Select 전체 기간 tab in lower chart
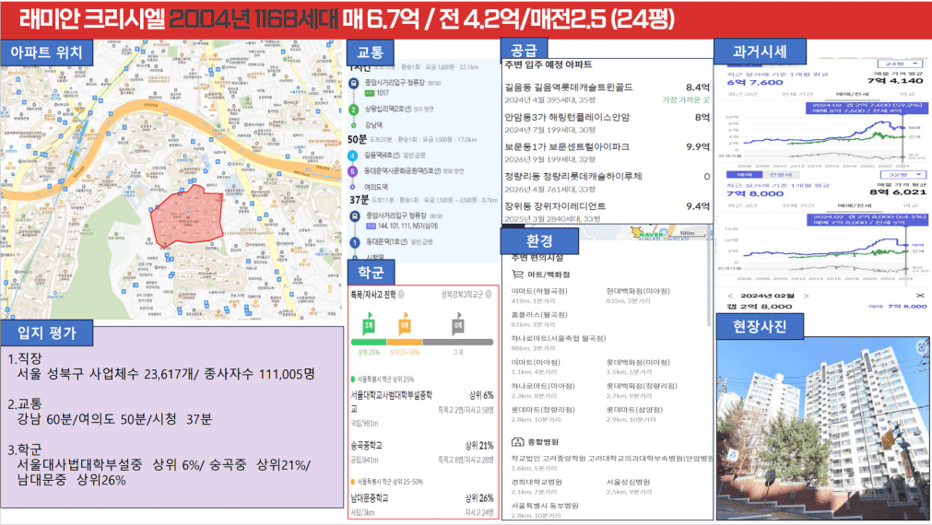 [x=797, y=205]
